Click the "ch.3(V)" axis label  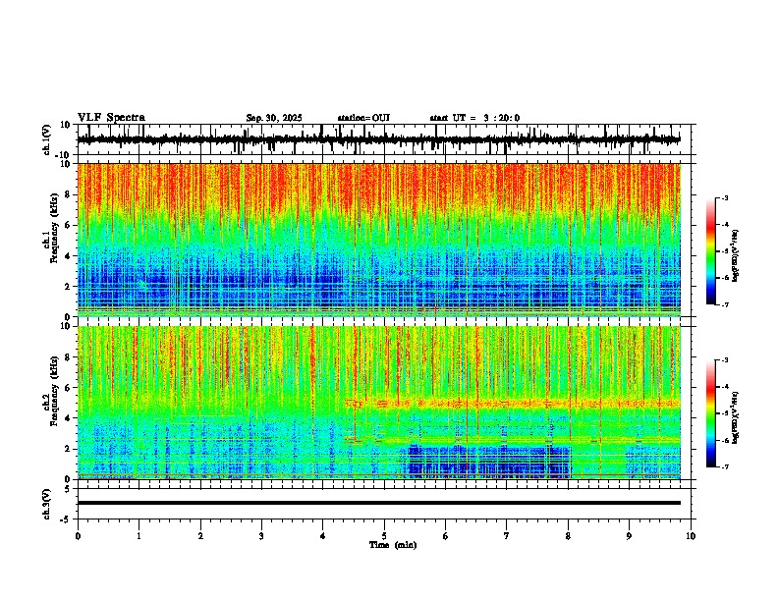(46, 504)
